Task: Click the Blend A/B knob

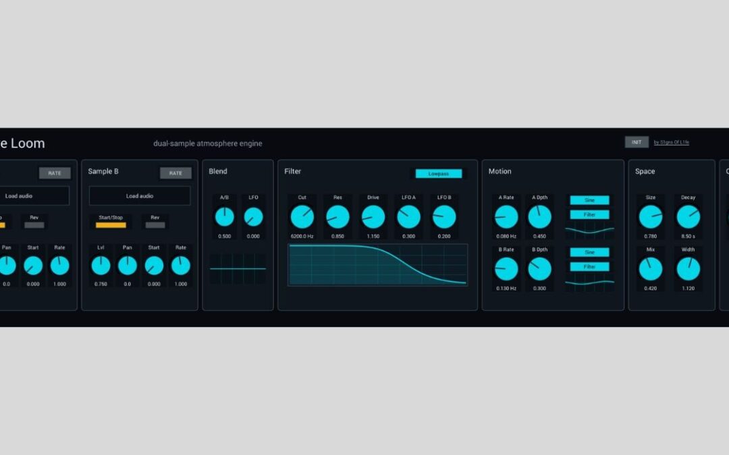Action: click(225, 217)
